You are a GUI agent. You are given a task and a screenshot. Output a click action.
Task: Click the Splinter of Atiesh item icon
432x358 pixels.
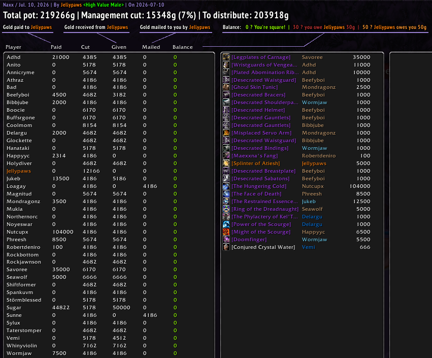[226, 163]
